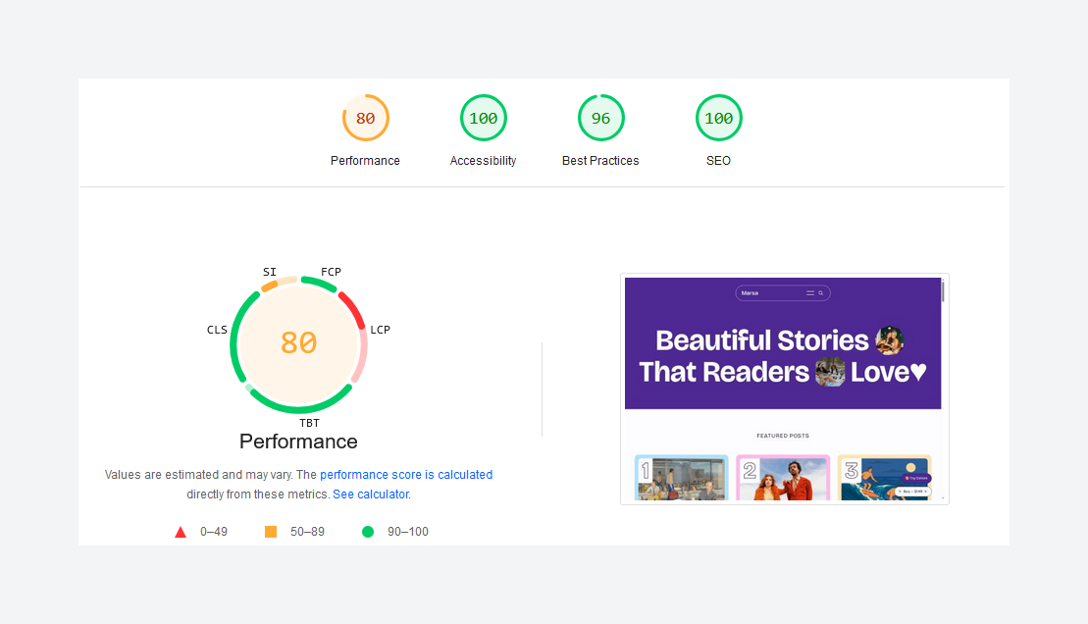This screenshot has width=1088, height=624.
Task: Open the SEO category label
Action: (x=718, y=160)
